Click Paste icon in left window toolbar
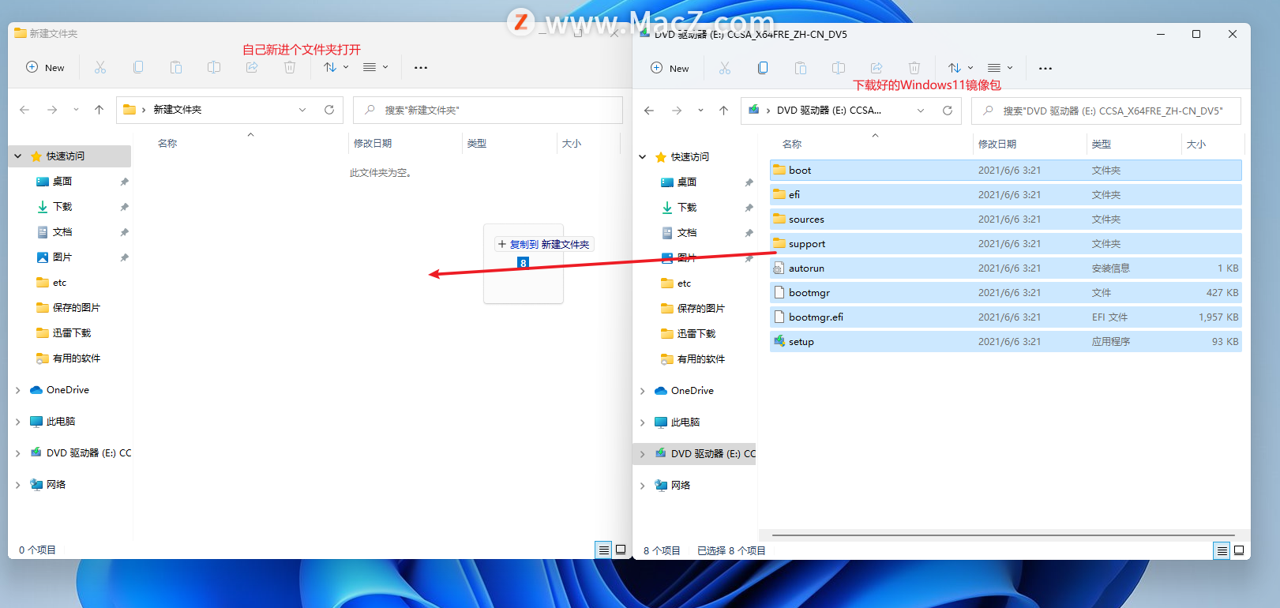The image size is (1280, 608). coord(176,67)
